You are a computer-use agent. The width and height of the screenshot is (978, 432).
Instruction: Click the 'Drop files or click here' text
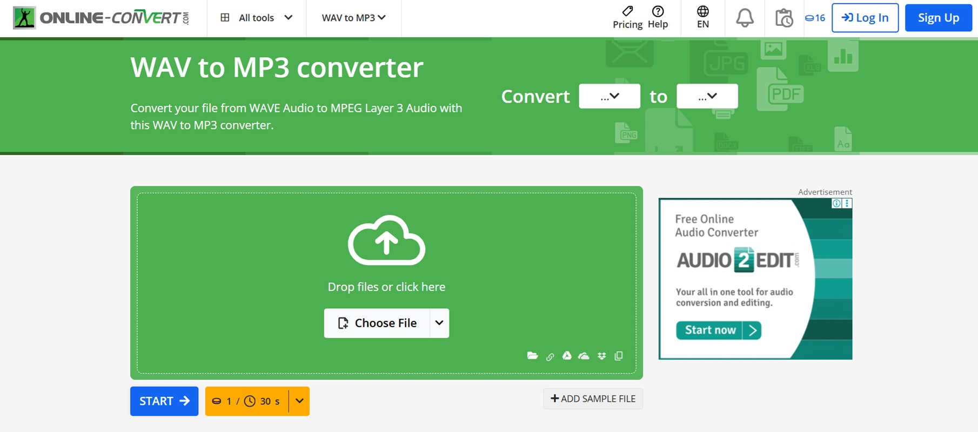point(386,287)
